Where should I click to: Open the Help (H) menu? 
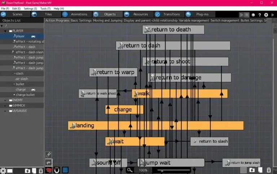(59, 9)
